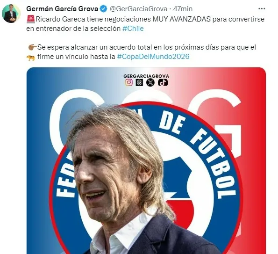Click the Threads icon in the image
This screenshot has height=254, width=278.
coord(139,82)
